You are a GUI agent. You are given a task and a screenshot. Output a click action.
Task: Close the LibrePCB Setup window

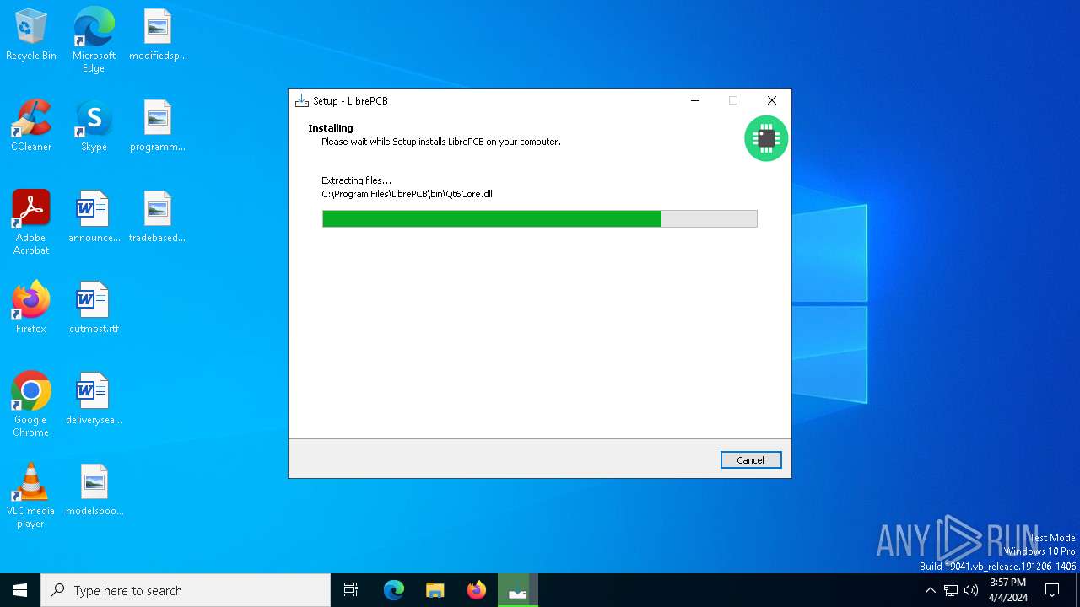tap(771, 100)
